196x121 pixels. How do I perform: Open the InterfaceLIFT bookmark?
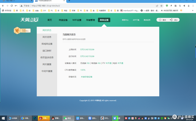[x=130, y=11]
